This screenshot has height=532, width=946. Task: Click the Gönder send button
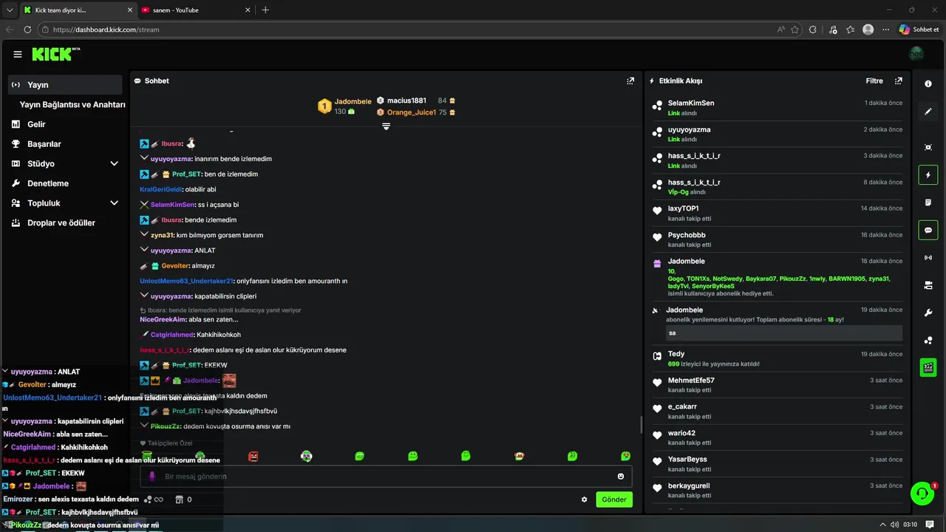(x=614, y=499)
